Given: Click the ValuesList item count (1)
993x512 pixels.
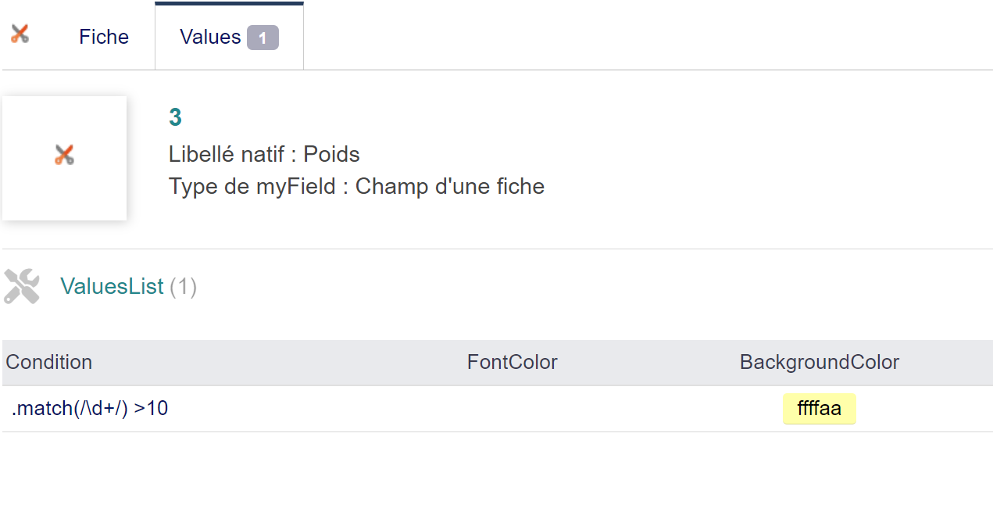Looking at the screenshot, I should 183,287.
